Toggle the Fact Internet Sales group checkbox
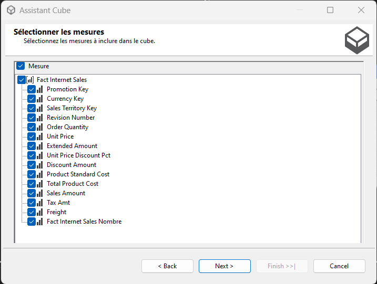Viewport: 377px width, 284px height. pos(22,80)
